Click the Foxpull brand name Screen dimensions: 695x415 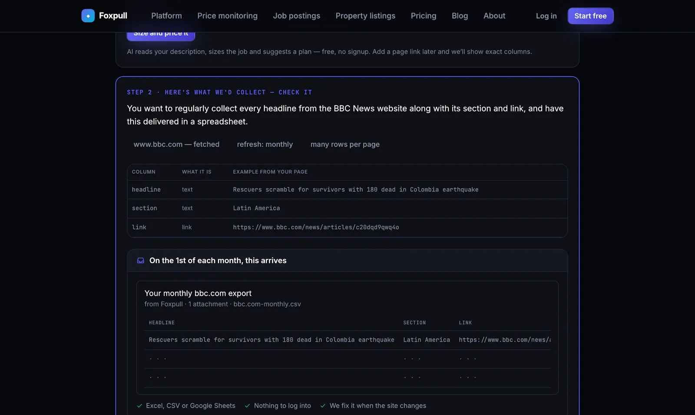[113, 16]
